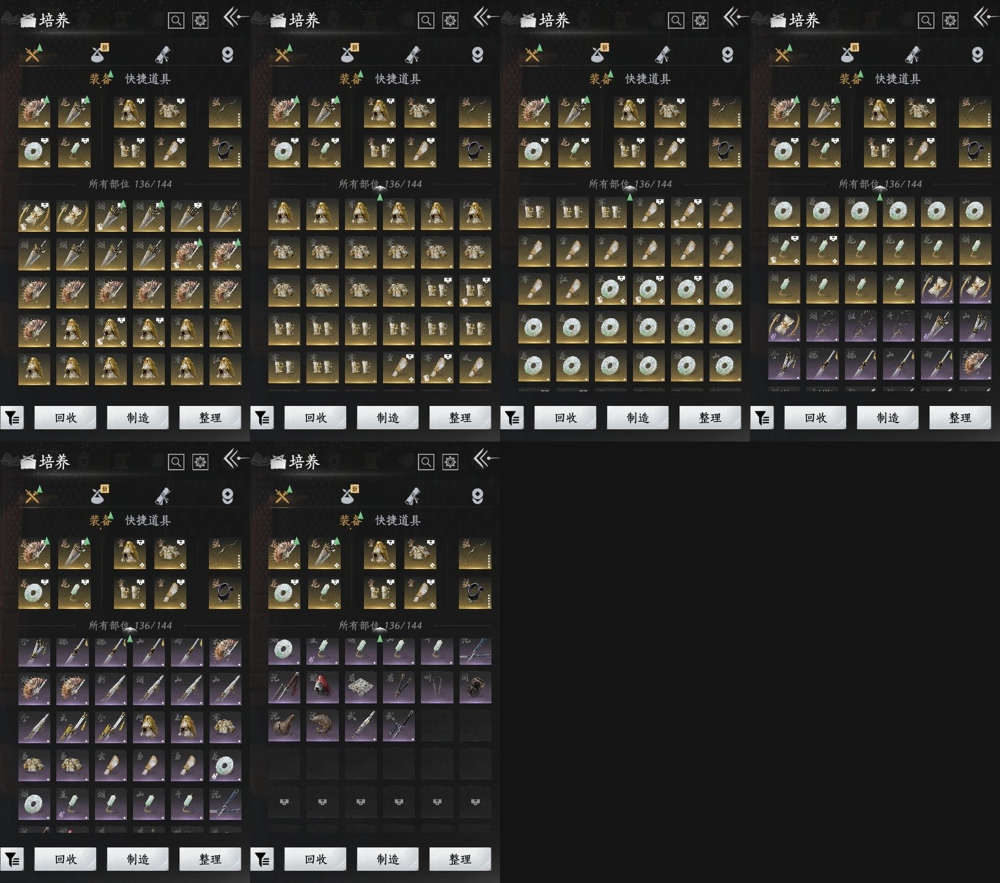Viewport: 1000px width, 883px height.
Task: Click search icon in top row third panel
Action: [676, 21]
